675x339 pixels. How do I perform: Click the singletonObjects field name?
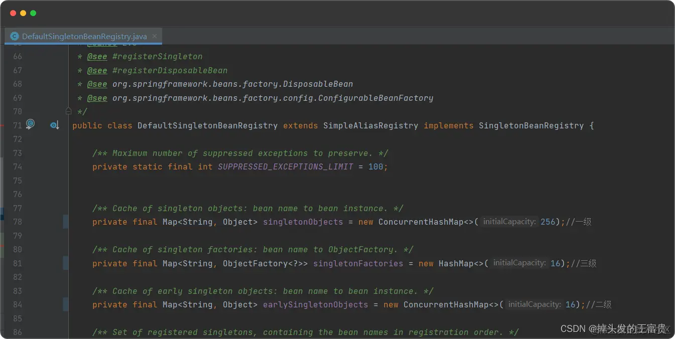[x=303, y=222]
